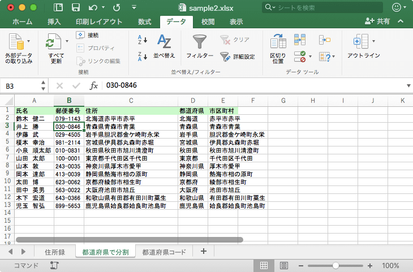Open the template/new workbook icon
Image resolution: width=413 pixels, height=272 pixels.
[x=58, y=7]
